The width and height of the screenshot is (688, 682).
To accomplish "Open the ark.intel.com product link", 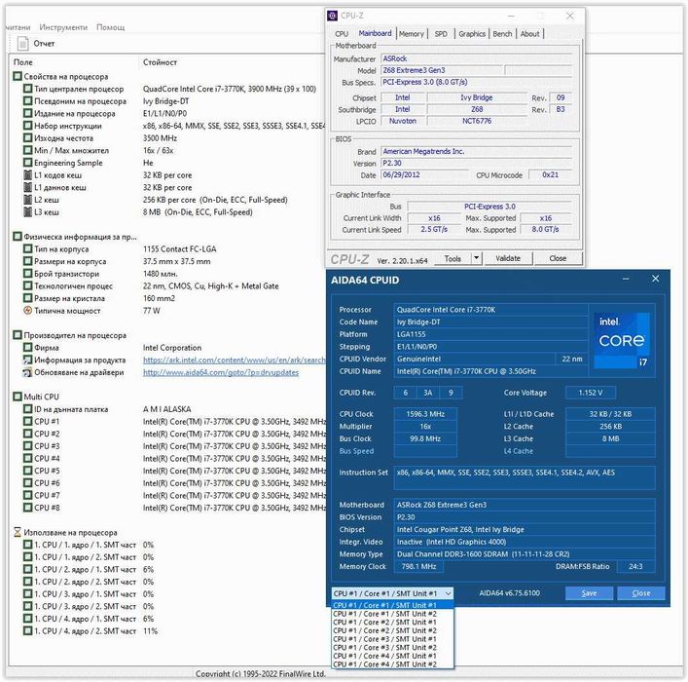I will pyautogui.click(x=235, y=360).
